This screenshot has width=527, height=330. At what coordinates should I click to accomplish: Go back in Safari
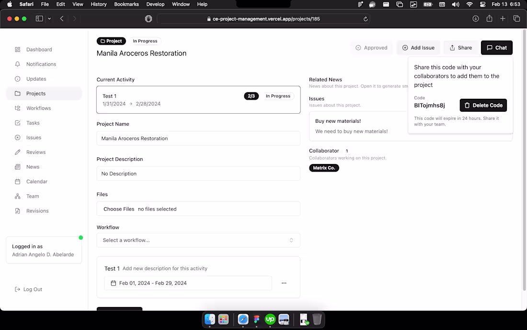62,19
